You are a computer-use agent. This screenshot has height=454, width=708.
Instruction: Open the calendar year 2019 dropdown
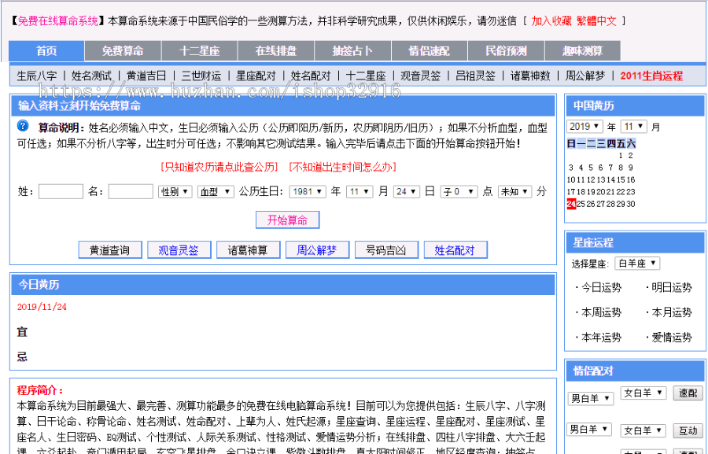[x=585, y=127]
